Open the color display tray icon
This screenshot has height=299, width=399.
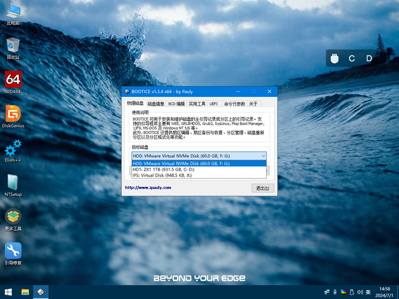[343, 292]
